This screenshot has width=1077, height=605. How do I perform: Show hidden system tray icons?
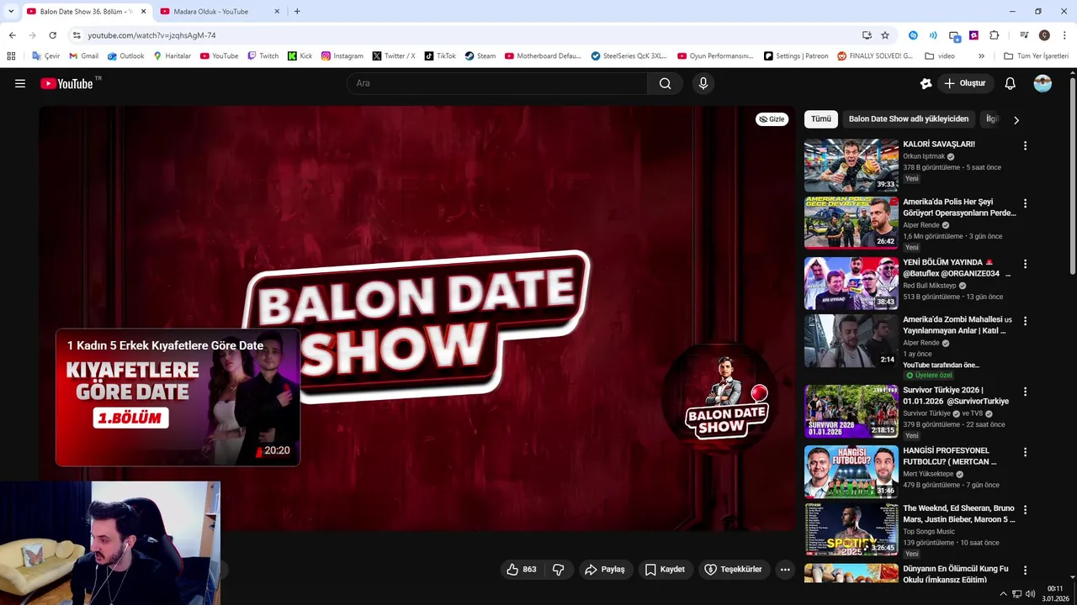click(1003, 594)
